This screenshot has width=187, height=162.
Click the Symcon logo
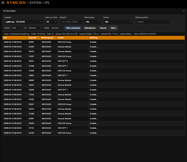pyautogui.click(x=16, y=3)
